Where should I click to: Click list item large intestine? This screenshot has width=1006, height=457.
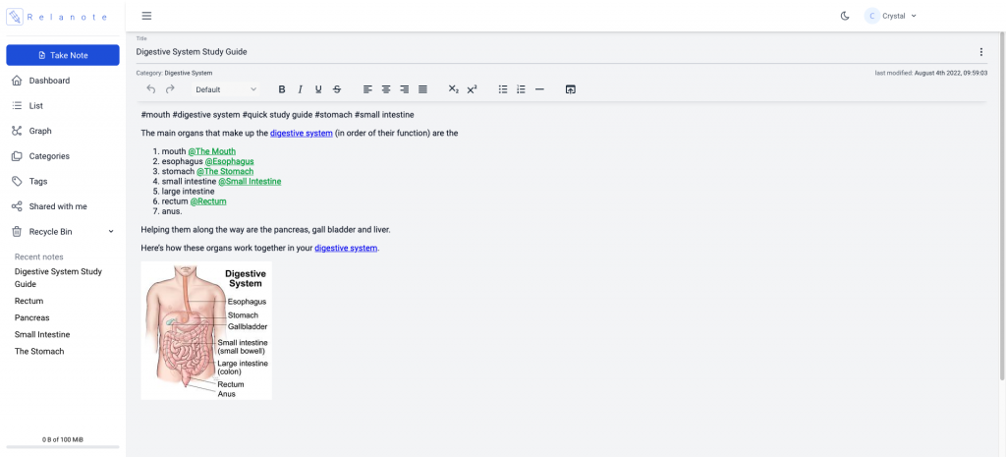tap(188, 192)
